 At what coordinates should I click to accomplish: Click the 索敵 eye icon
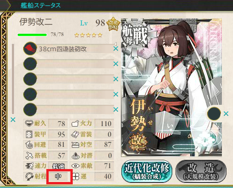(x=76, y=166)
